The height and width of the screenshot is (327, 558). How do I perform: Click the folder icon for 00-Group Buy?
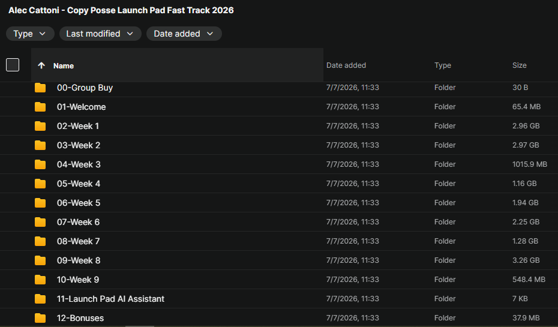coord(40,88)
